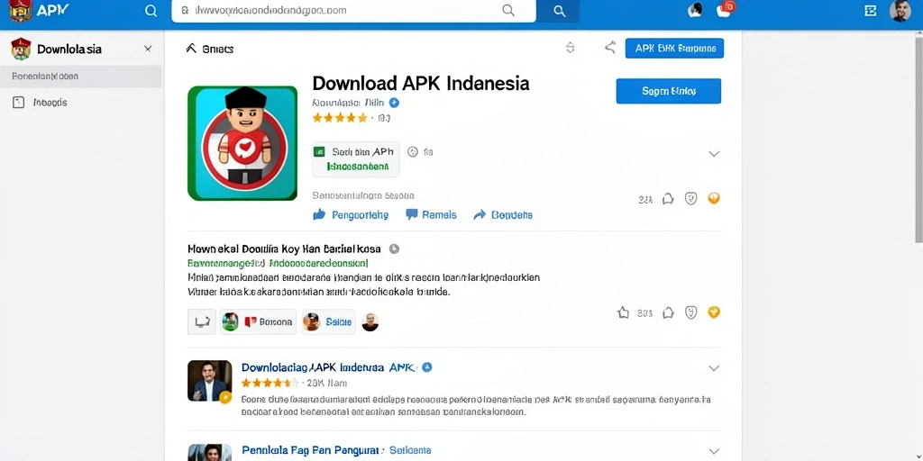Click the orange heart badge in the 24k row
The height and width of the screenshot is (461, 923).
point(714,198)
